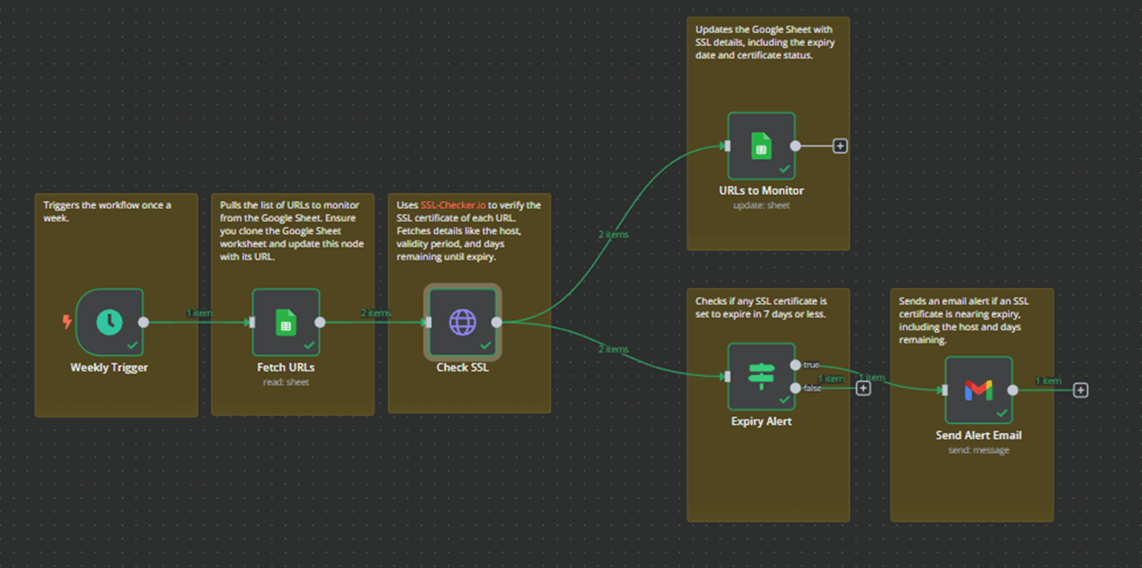The height and width of the screenshot is (568, 1142).
Task: Select the Expiry Alert node title text
Action: (x=761, y=421)
